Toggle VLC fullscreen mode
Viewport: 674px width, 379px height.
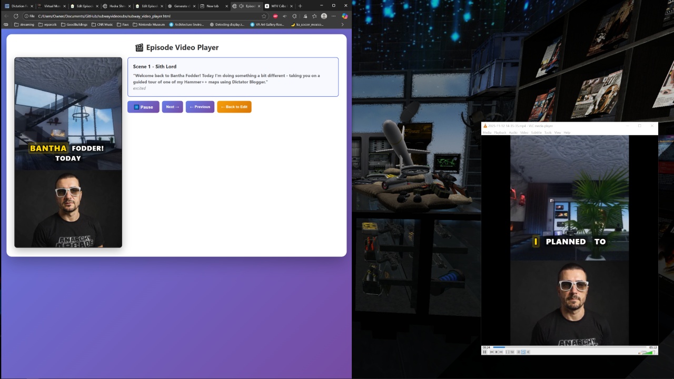click(x=508, y=352)
